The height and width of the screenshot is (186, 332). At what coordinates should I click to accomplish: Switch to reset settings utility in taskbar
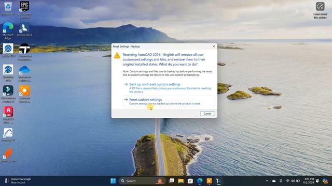pos(219,181)
